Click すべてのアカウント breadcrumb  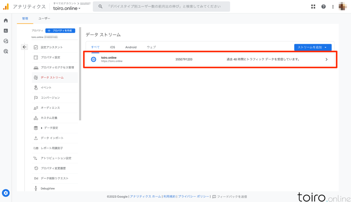pos(65,3)
